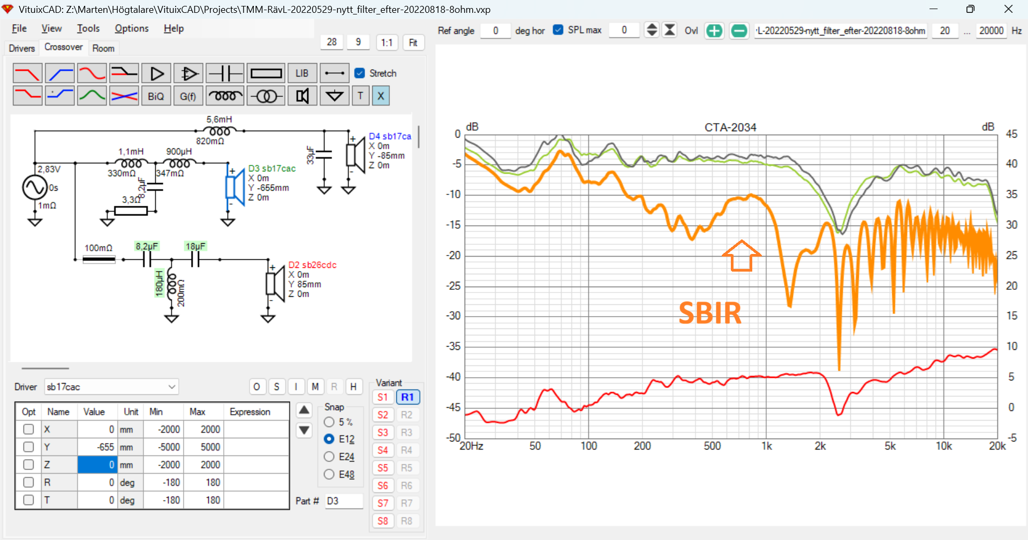
Task: Select schematic variant S2
Action: 383,414
